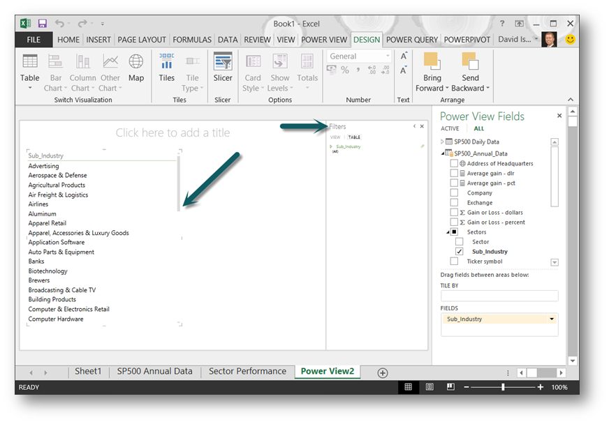Click the Redo arrow icon
The height and width of the screenshot is (424, 609).
[x=82, y=24]
